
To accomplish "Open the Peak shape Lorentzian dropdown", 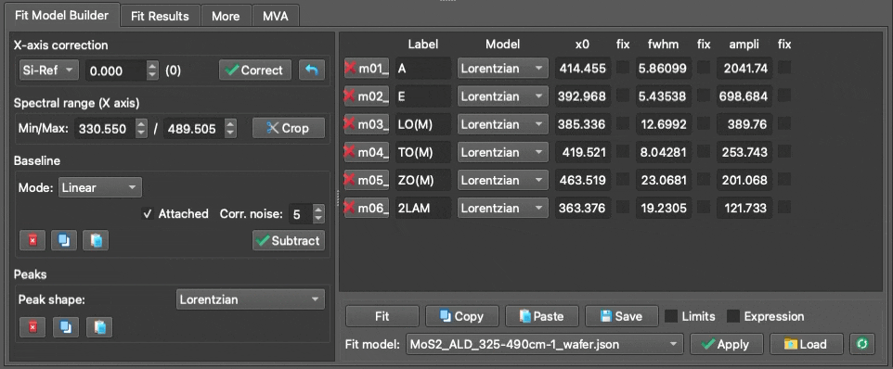I will (x=251, y=299).
